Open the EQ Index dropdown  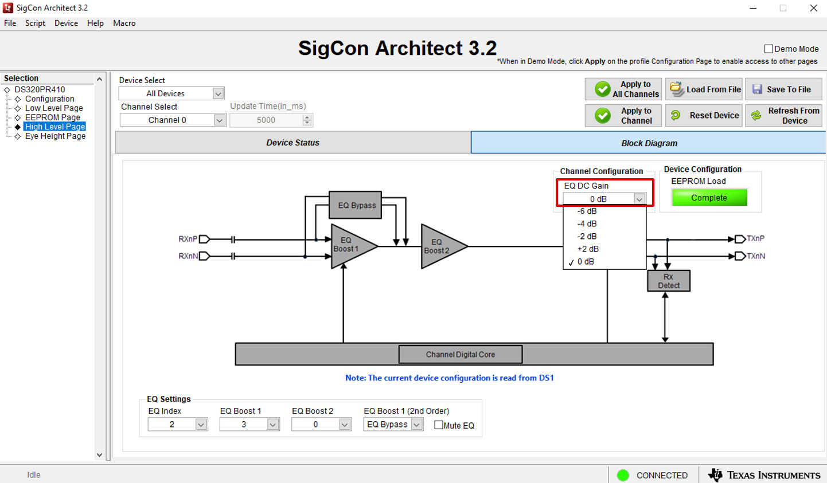(x=178, y=425)
